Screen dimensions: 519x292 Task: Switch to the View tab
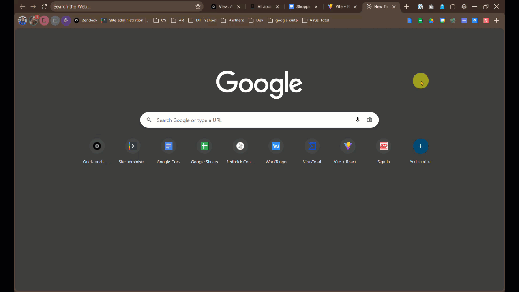(x=222, y=6)
